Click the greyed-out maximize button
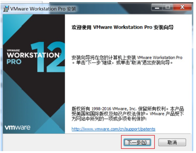Viewport: 196px width, 153px height. click(168, 7)
